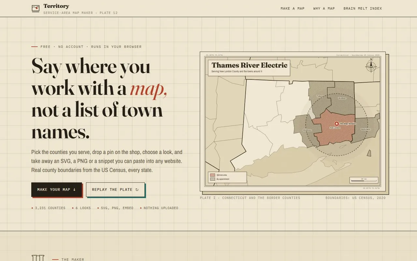Viewport: 417px width, 261px height.
Task: Click the map subtitle 'Serving New London County'
Action: [x=237, y=71]
